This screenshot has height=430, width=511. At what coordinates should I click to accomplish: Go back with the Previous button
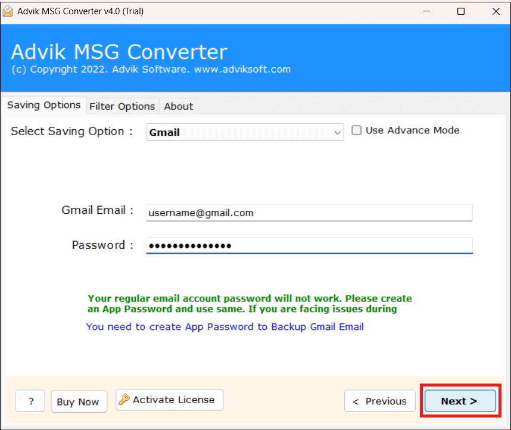coord(379,401)
